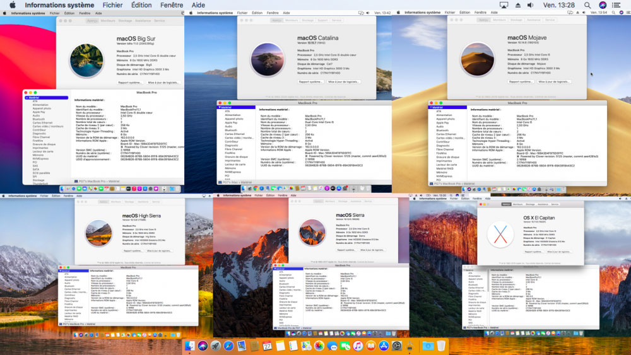Select Gravure de disque in Catalina sidebar
Screen dimensions: 631x355
coord(236,157)
